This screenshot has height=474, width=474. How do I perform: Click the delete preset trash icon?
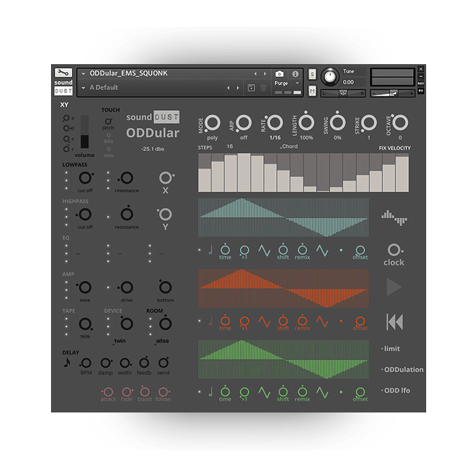point(263,87)
